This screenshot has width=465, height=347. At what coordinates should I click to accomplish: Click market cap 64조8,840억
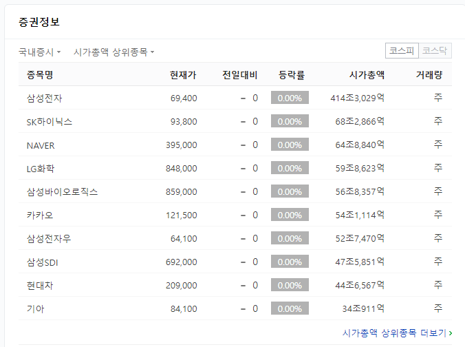(360, 145)
